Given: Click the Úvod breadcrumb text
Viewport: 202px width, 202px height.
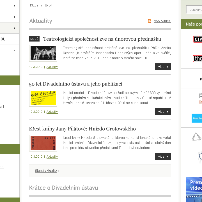Looking at the screenshot, I should (x=49, y=5).
